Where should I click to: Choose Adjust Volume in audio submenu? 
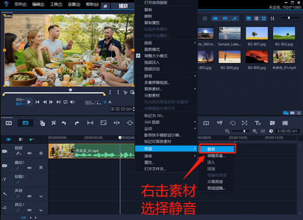tap(217, 156)
